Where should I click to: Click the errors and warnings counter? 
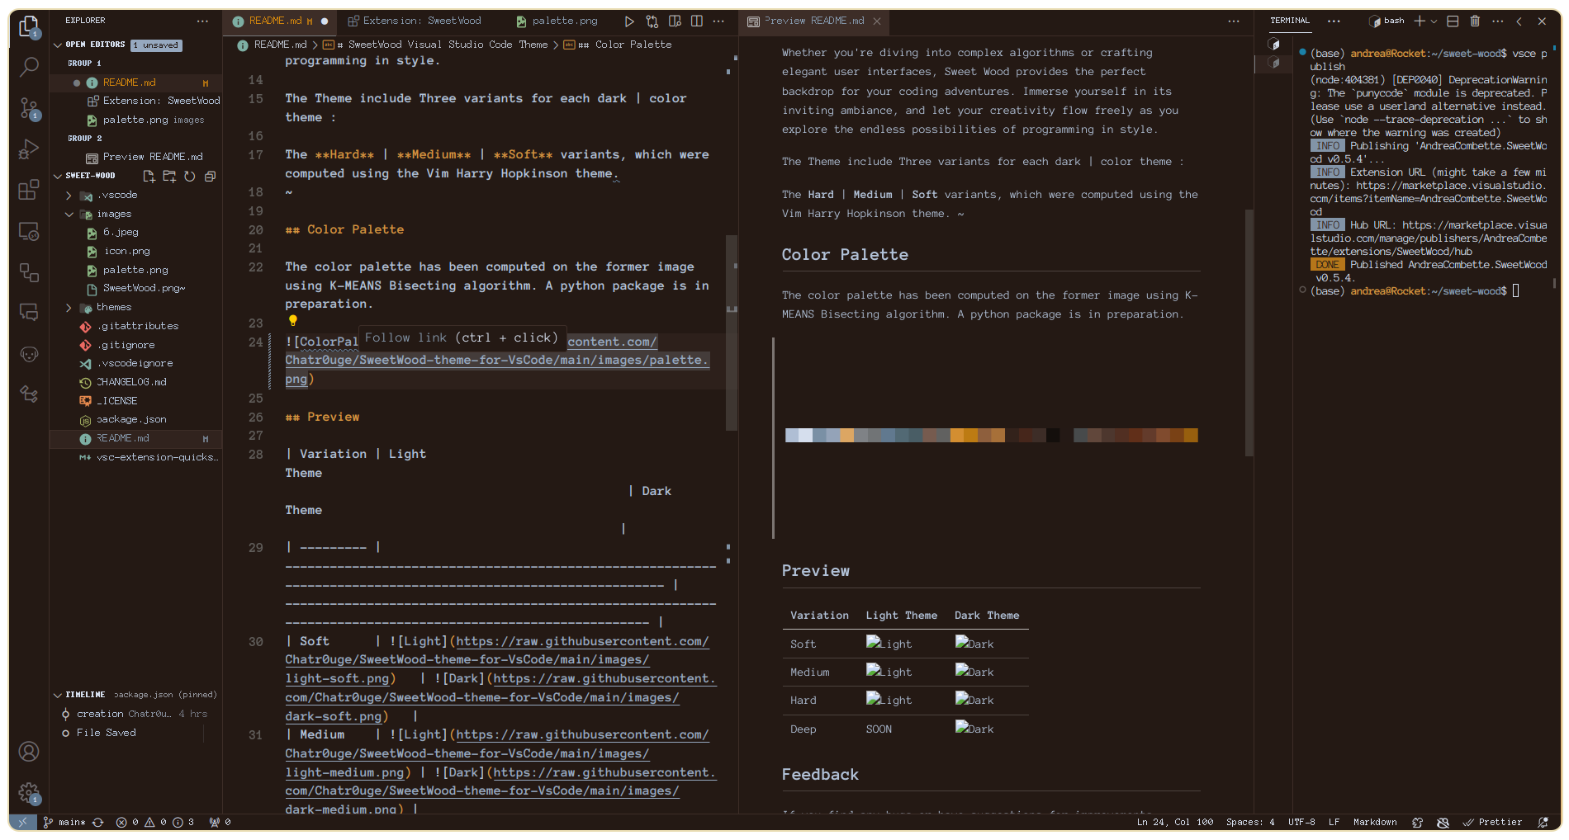point(155,822)
